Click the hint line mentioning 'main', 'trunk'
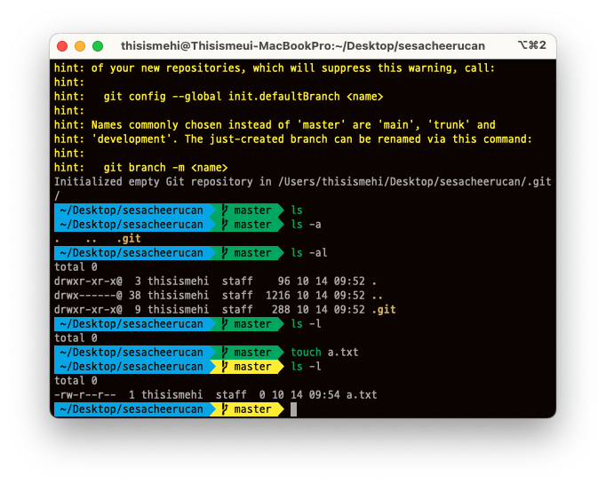This screenshot has width=606, height=484. [275, 125]
